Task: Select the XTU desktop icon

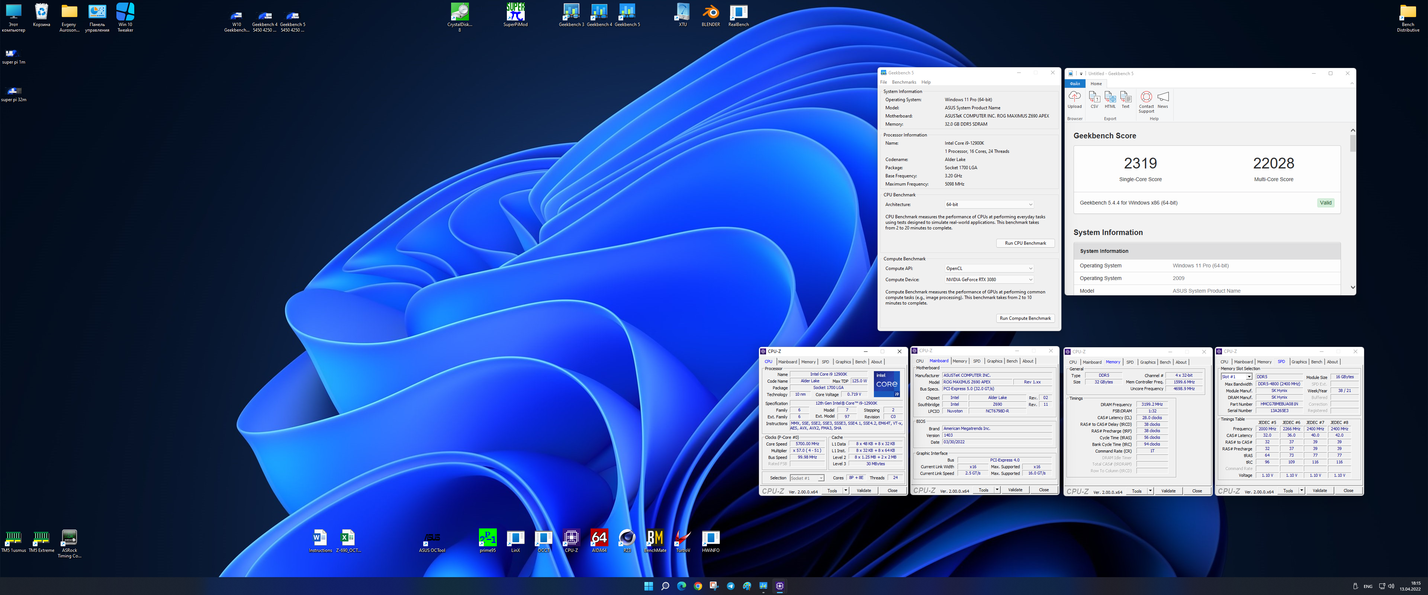Action: tap(682, 15)
